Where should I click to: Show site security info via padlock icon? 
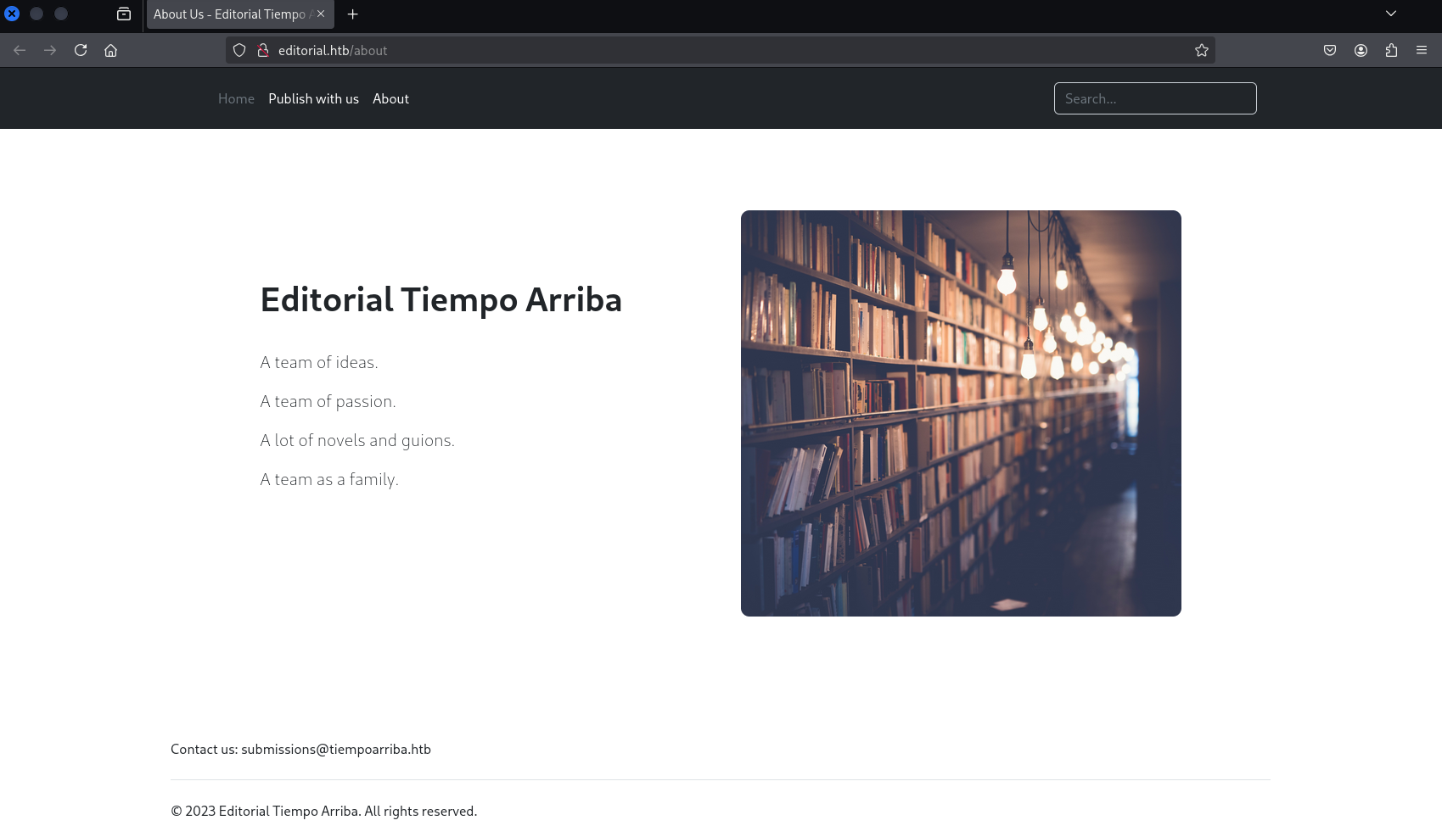pos(263,51)
